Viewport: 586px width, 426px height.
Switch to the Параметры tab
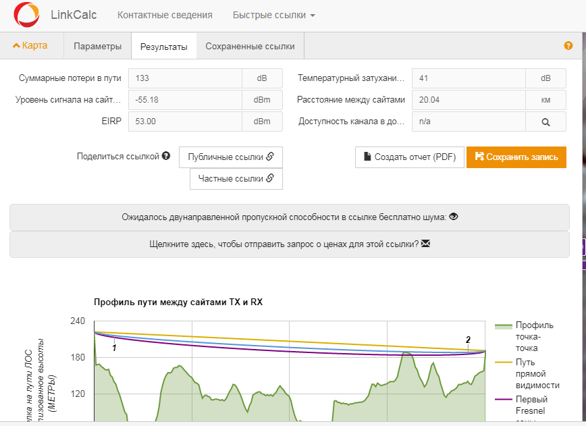click(x=98, y=47)
